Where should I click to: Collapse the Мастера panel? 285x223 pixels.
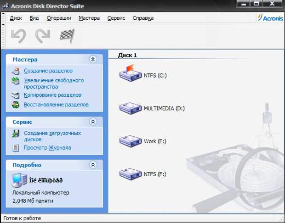click(x=93, y=59)
